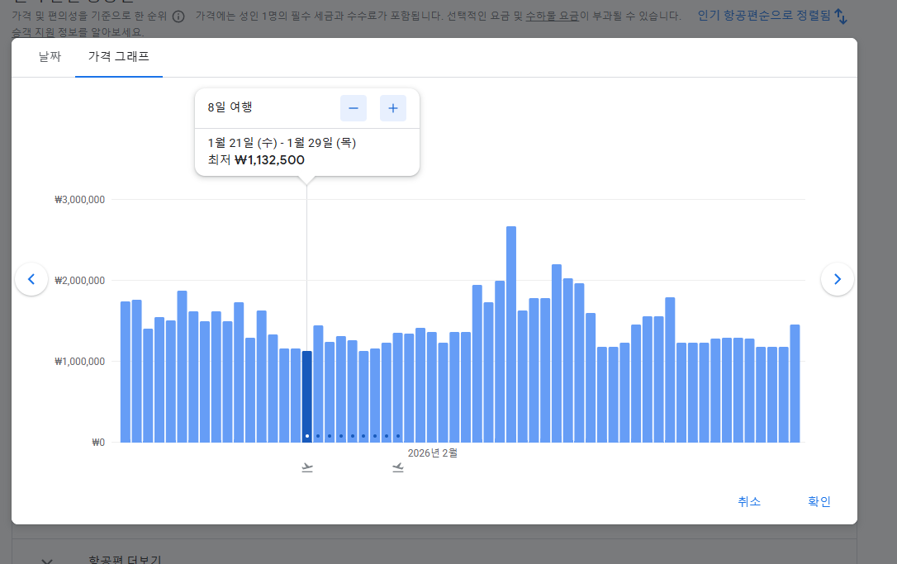Click the landing airplane icon below the graph

pos(397,467)
